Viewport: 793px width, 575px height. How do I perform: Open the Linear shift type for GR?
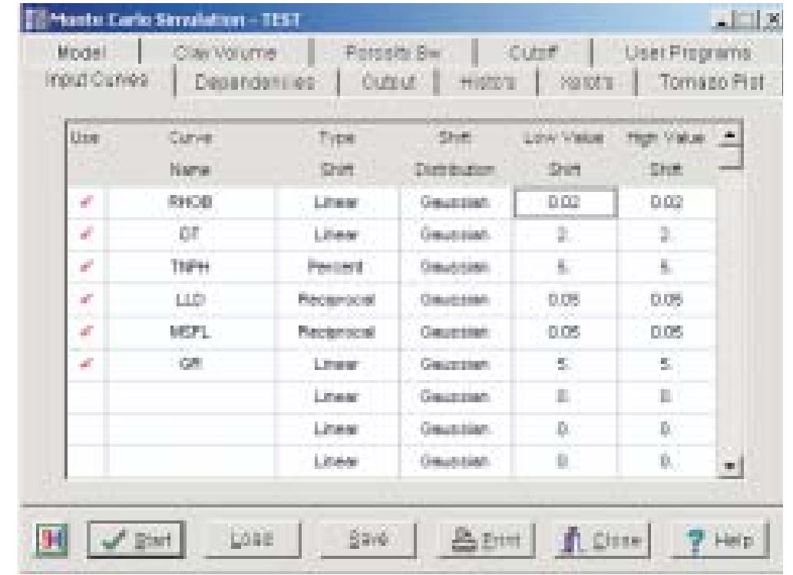tap(336, 364)
